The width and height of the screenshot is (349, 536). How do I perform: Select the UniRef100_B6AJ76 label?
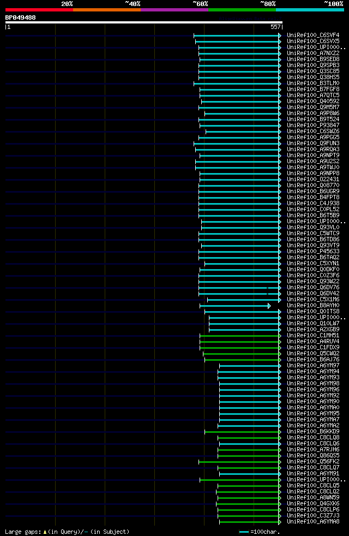(x=313, y=360)
